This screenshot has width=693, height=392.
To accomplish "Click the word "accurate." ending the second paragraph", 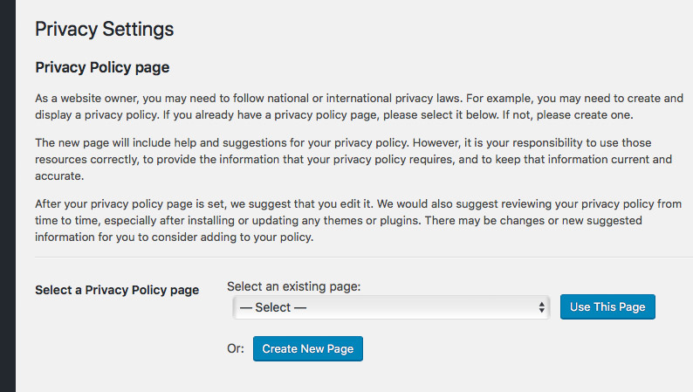I will pos(59,175).
